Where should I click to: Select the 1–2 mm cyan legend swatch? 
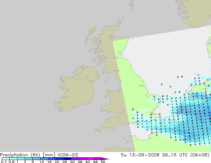(21, 159)
